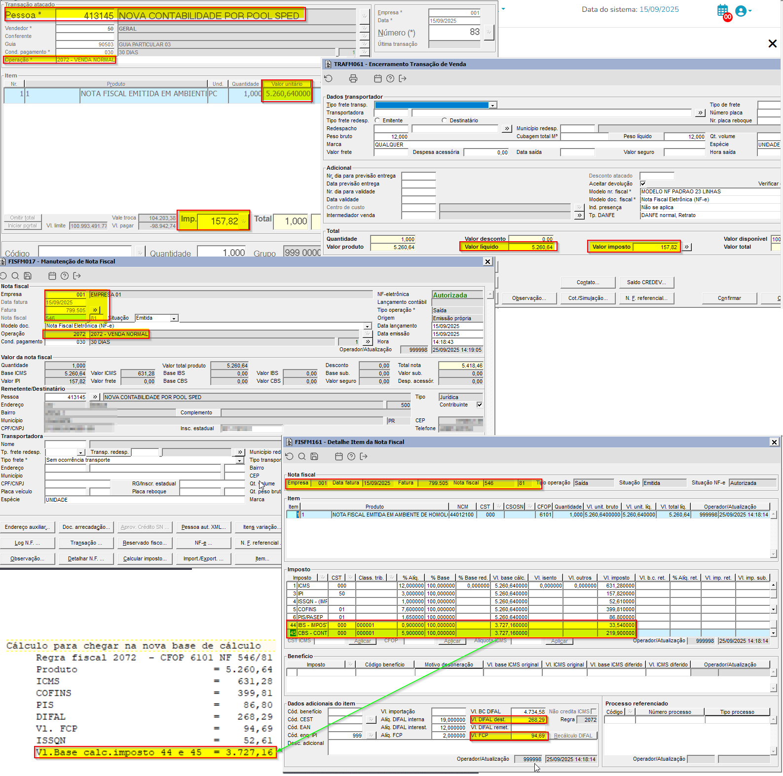
Task: Click the NF-e ... button
Action: (x=203, y=543)
